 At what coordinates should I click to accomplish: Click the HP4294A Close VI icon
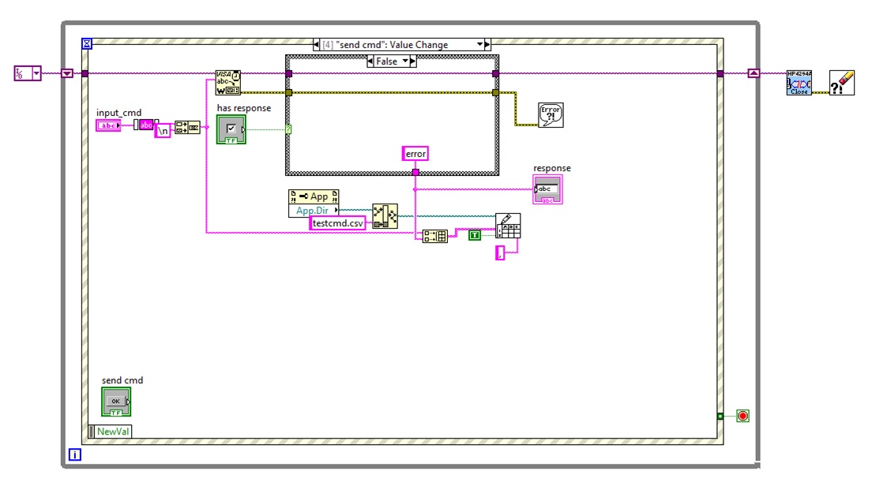coord(799,83)
